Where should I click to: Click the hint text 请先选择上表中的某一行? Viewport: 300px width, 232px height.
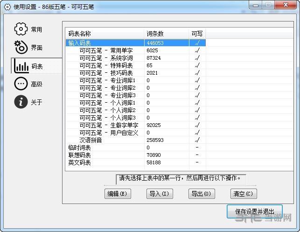coord(150,178)
